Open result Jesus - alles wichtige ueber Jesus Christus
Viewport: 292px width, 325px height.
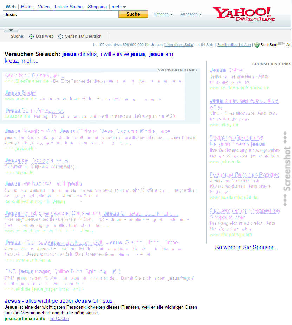(59, 301)
